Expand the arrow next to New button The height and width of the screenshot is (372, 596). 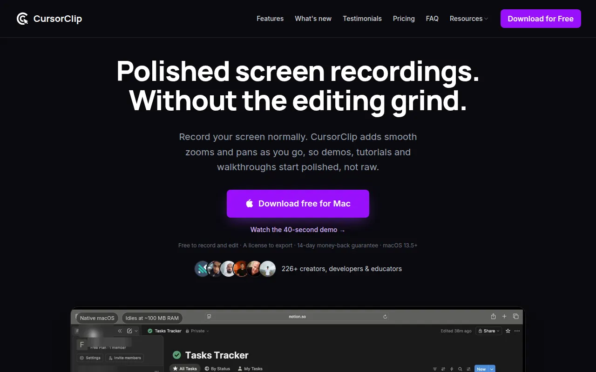pos(492,369)
